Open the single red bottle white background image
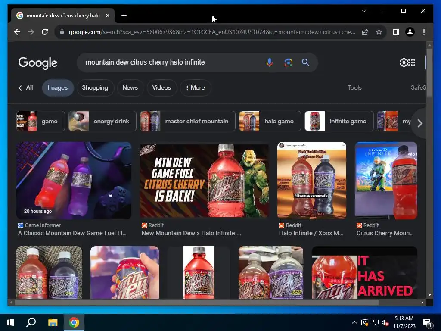Screen dimensions: 441x331 pos(199,272)
